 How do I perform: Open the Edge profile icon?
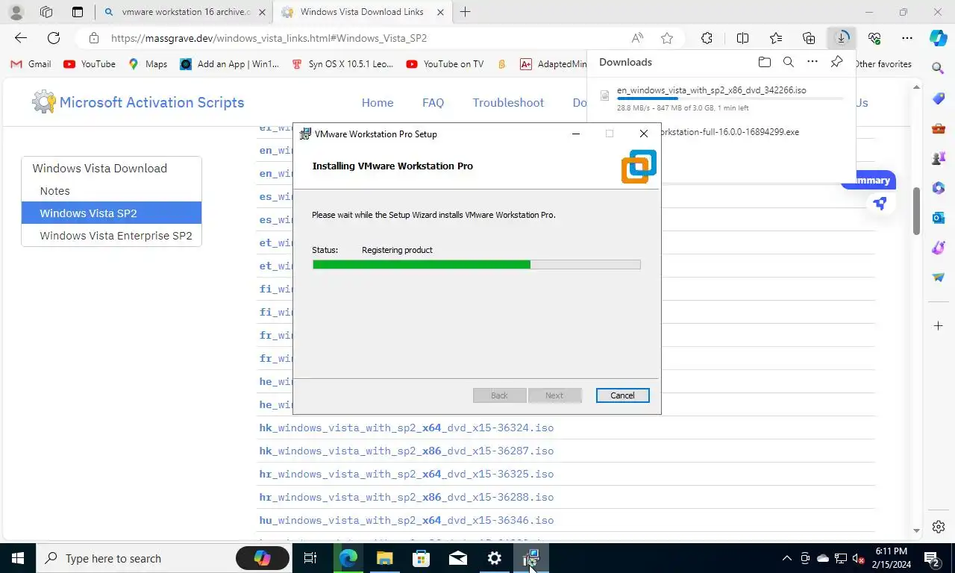(x=16, y=12)
